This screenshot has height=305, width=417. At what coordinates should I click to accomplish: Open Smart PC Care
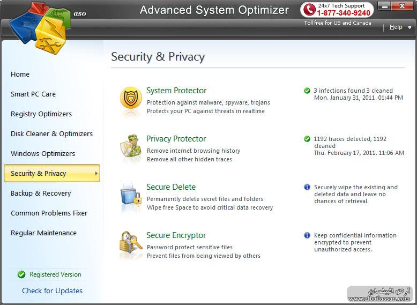[33, 94]
